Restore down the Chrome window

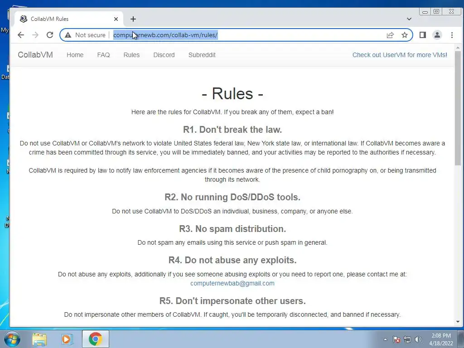coord(436,11)
